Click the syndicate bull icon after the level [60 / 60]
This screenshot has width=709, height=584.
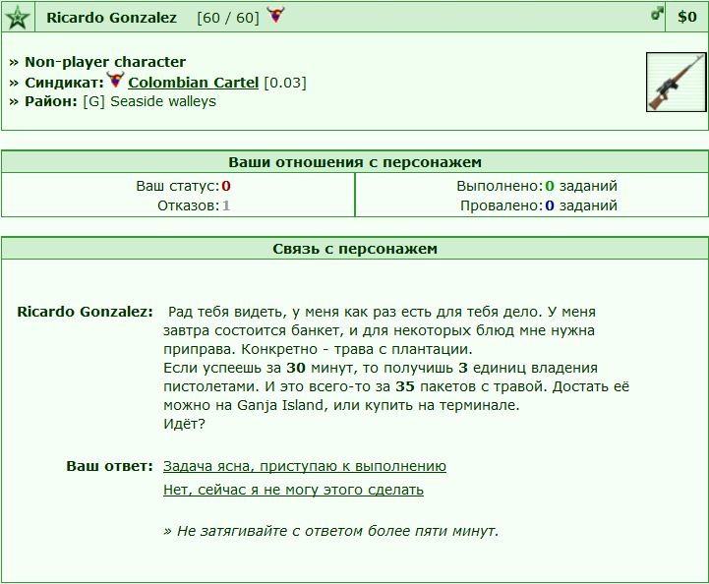[275, 15]
